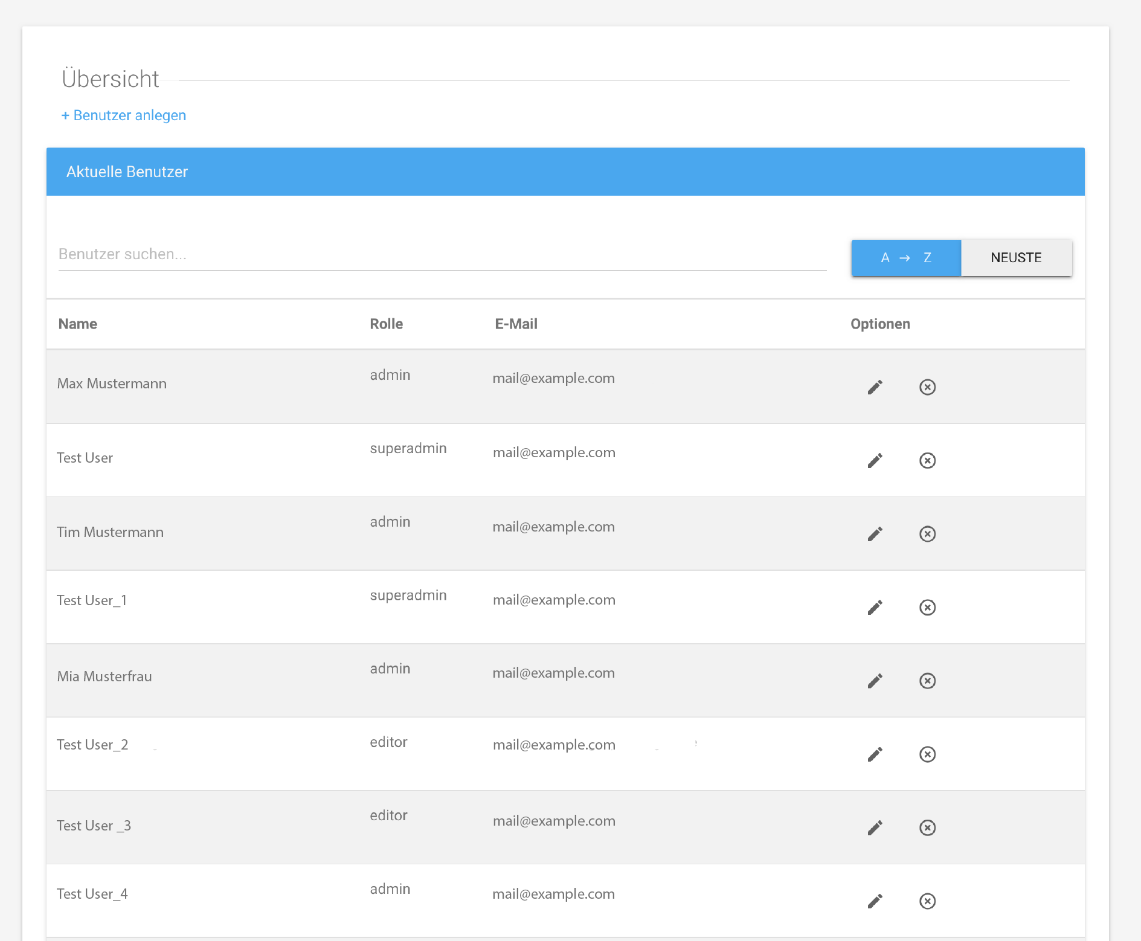The height and width of the screenshot is (941, 1141).
Task: Click the Benutzer anlegen link
Action: pos(124,115)
